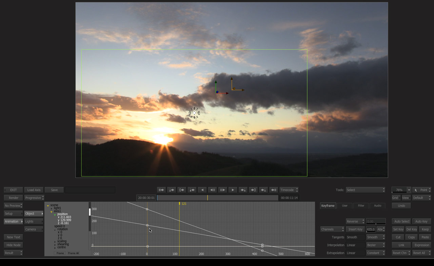Click the frame scrub bar under playback controls

(x=217, y=198)
